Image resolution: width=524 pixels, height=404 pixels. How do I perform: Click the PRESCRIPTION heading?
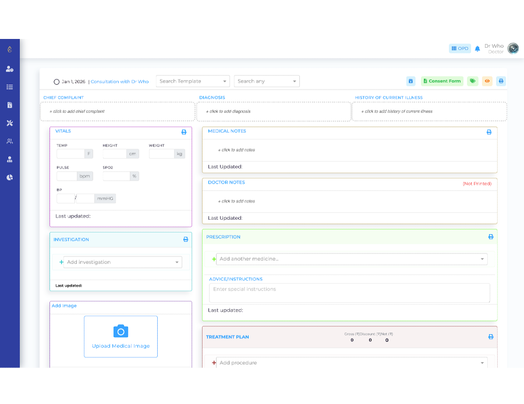(x=223, y=237)
